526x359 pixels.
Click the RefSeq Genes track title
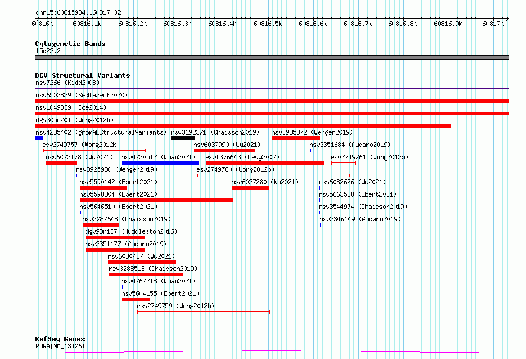[60, 339]
